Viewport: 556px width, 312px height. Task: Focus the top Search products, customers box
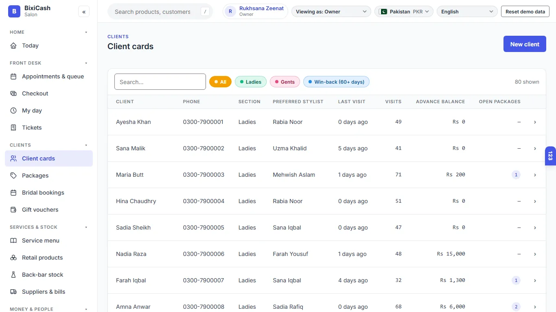click(x=160, y=12)
